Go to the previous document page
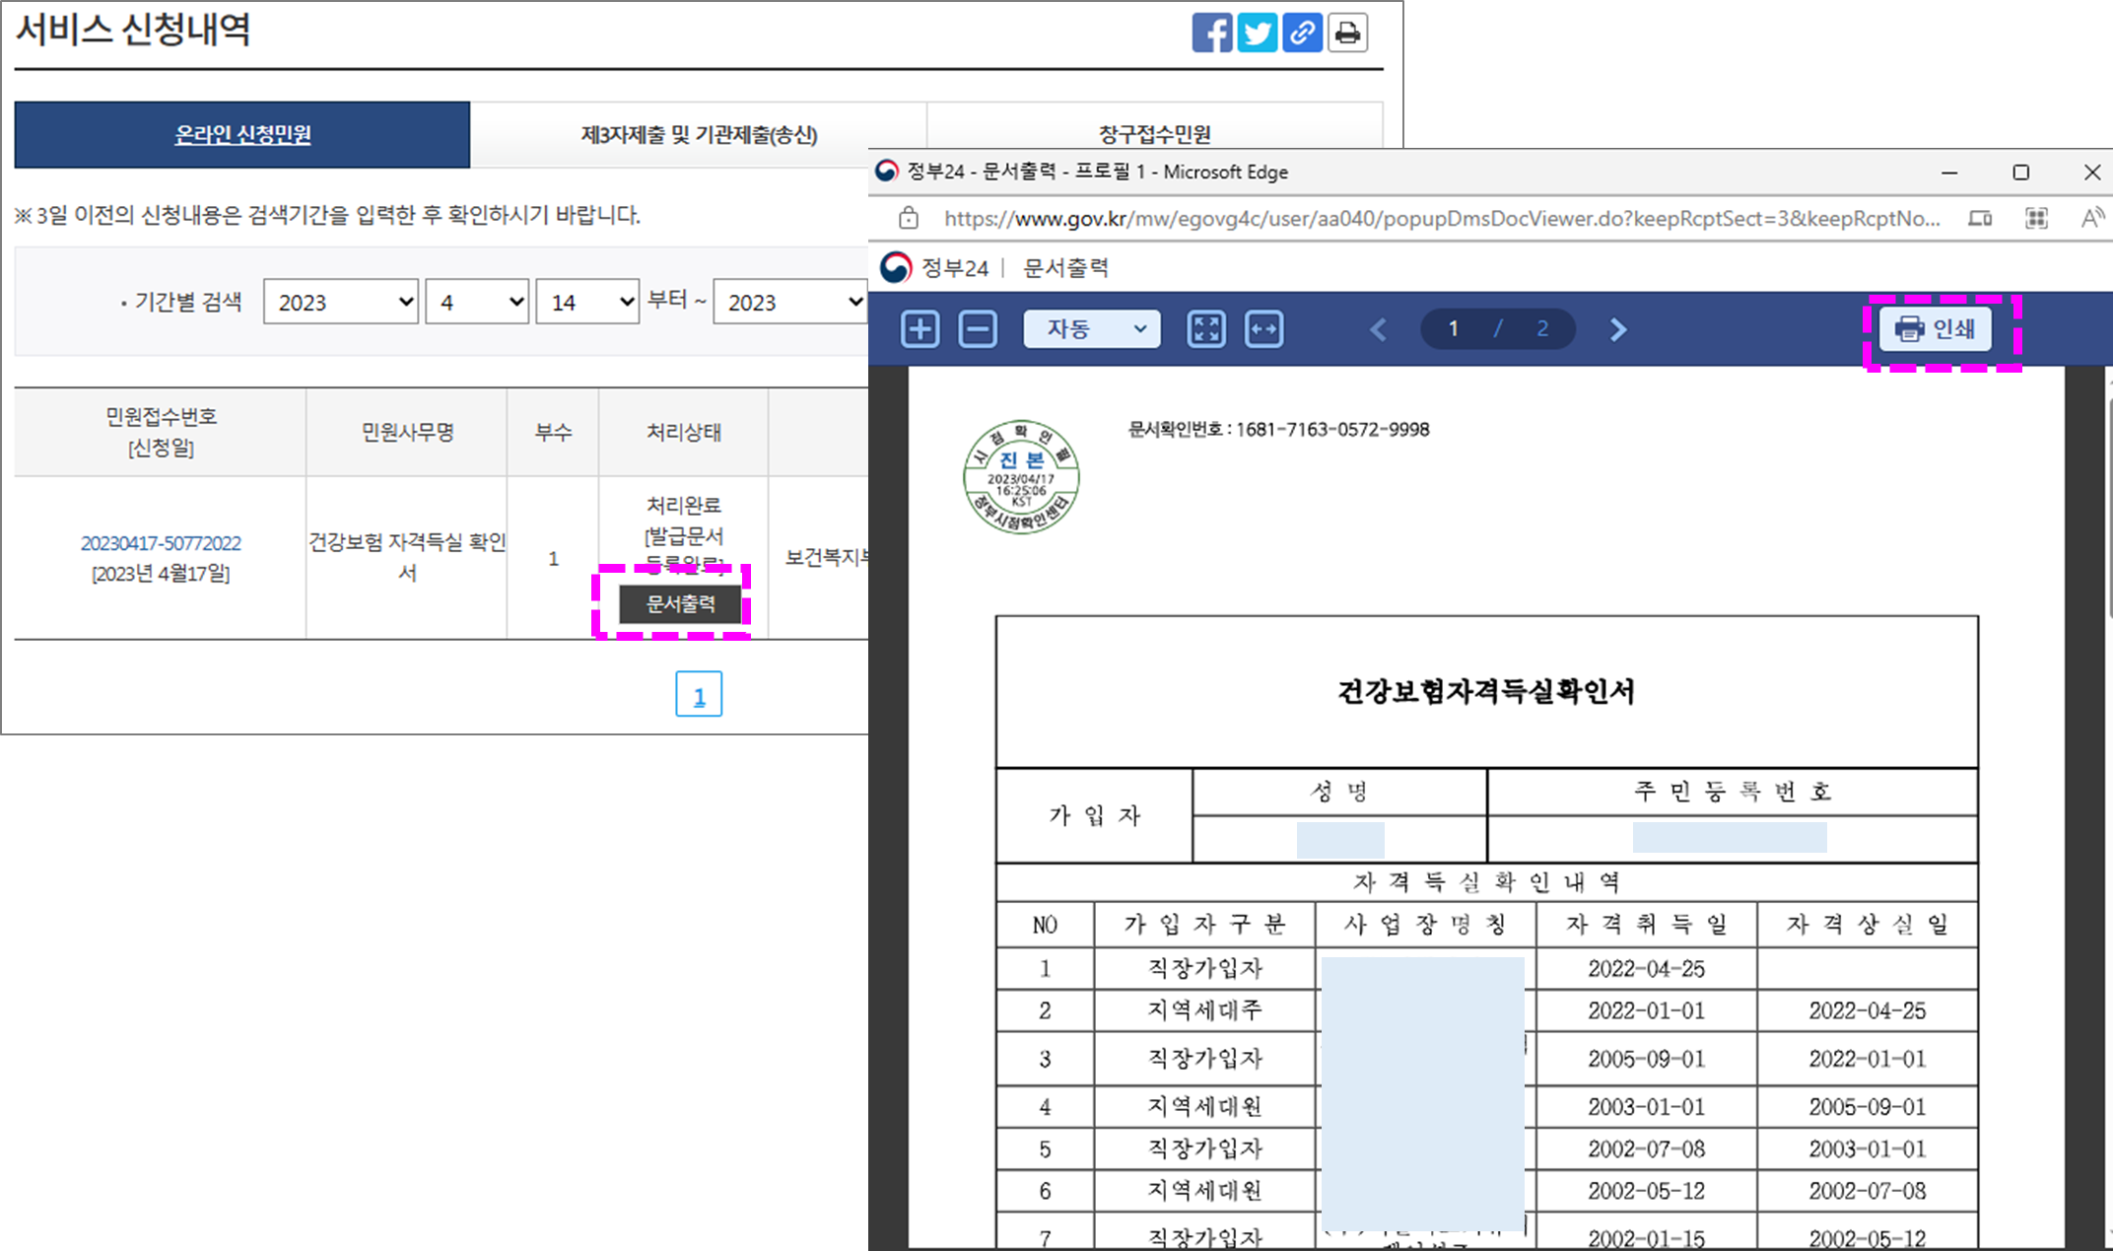Image resolution: width=2113 pixels, height=1251 pixels. [x=1378, y=329]
